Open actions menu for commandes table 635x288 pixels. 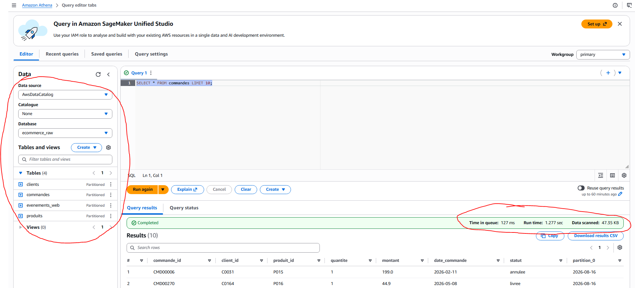(111, 195)
